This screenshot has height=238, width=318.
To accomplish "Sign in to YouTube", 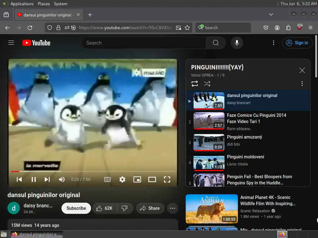I will tap(297, 43).
